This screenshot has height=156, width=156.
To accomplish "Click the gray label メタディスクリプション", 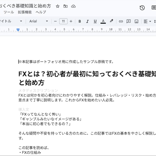I will point(38,90).
